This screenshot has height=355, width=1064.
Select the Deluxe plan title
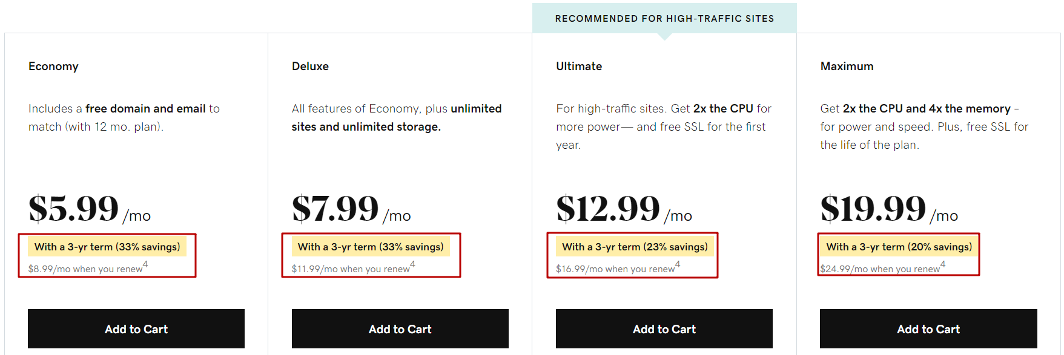pyautogui.click(x=310, y=66)
